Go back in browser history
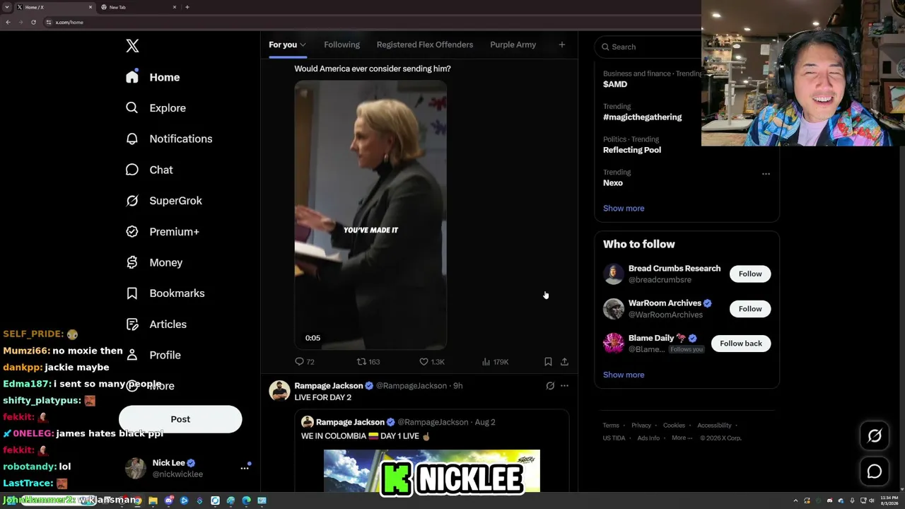 [x=8, y=22]
